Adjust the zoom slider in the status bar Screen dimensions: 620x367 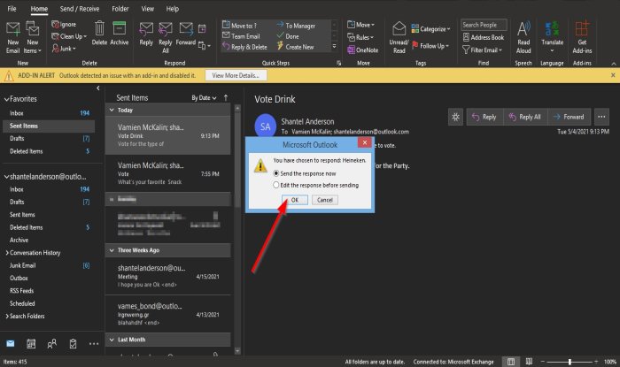coord(570,362)
